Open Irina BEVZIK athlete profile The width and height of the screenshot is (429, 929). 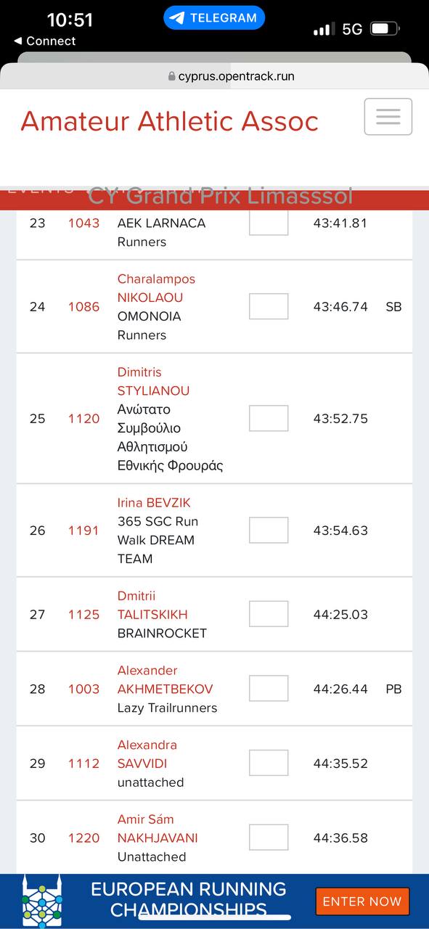click(x=154, y=502)
